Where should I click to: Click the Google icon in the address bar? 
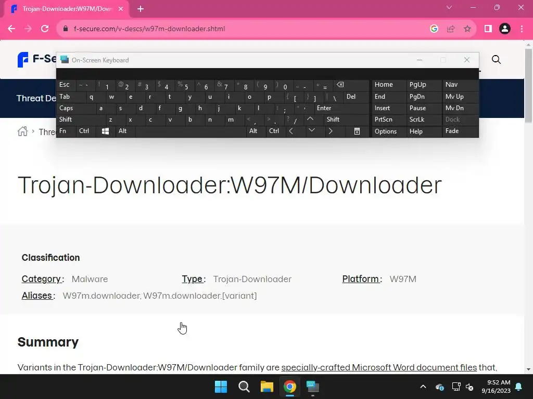[434, 29]
